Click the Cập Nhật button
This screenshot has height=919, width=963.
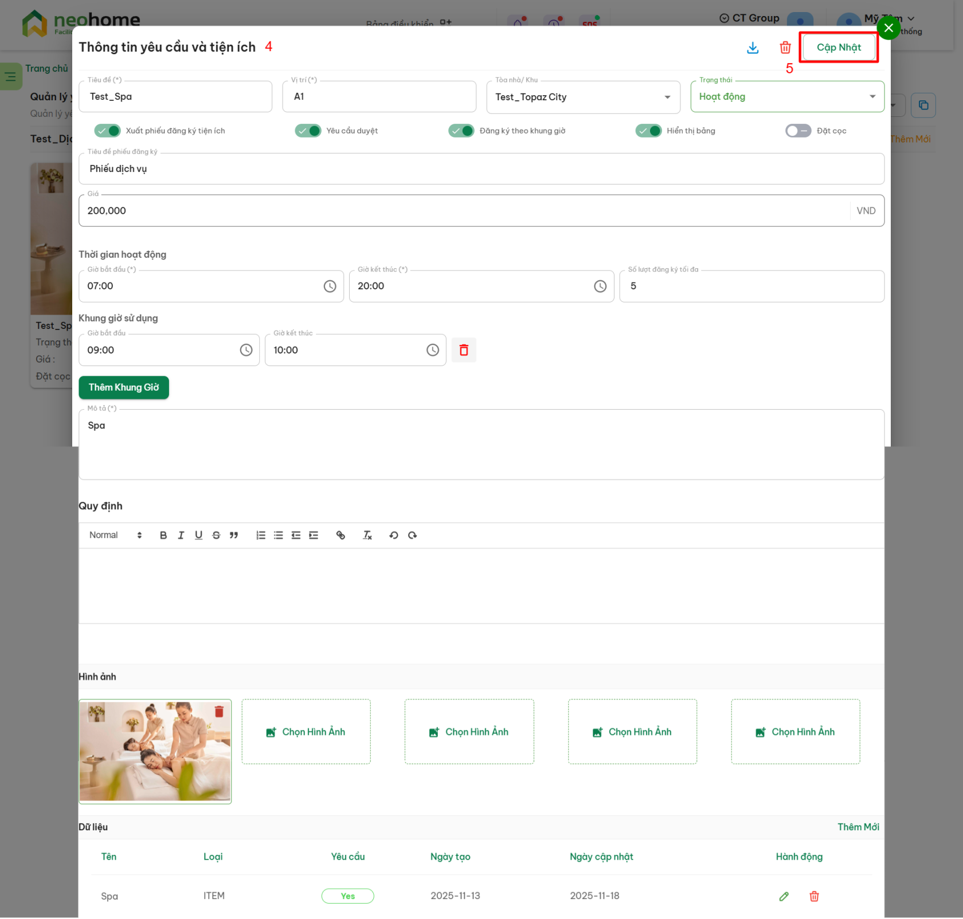(838, 48)
